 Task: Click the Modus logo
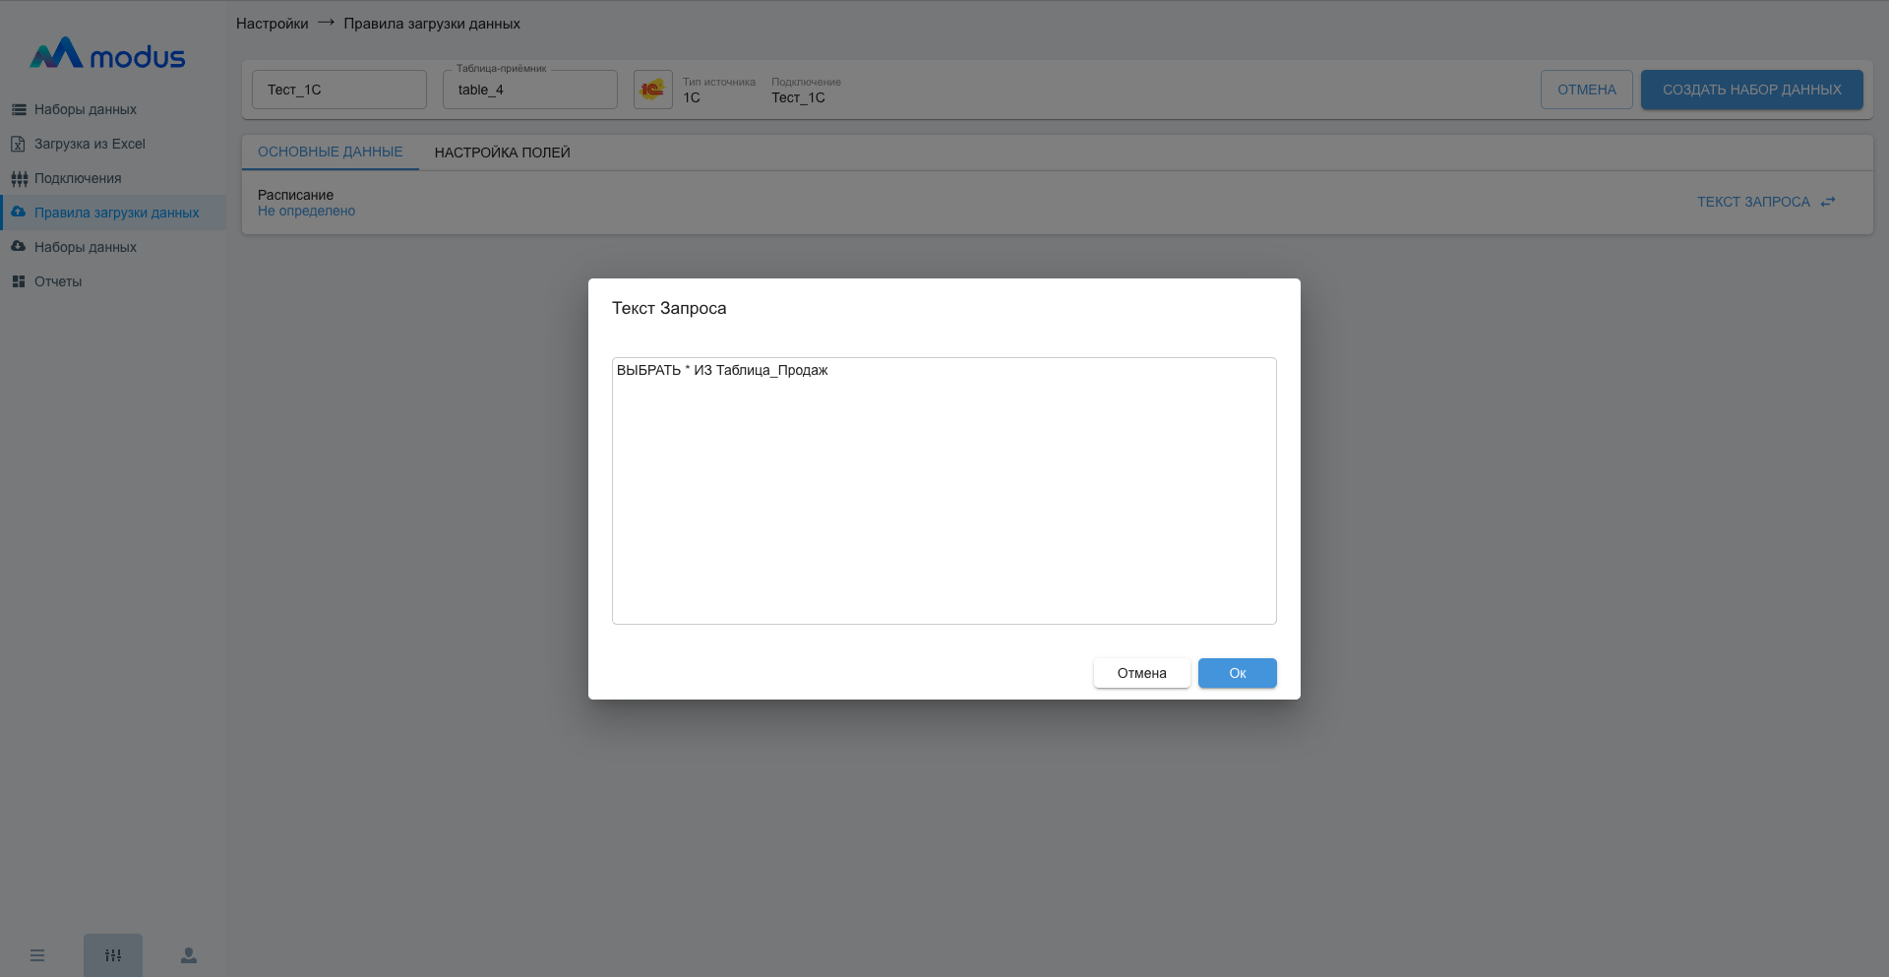point(107,55)
